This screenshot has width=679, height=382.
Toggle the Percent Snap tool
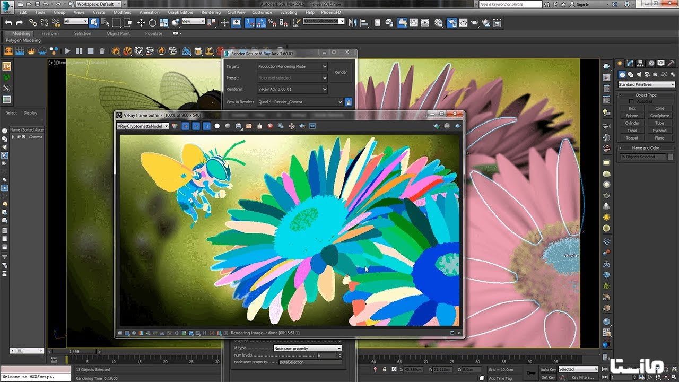point(272,22)
